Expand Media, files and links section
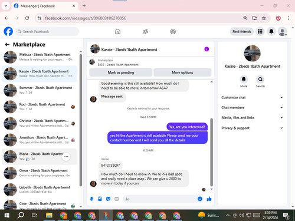The width and height of the screenshot is (295, 221). pyautogui.click(x=252, y=118)
